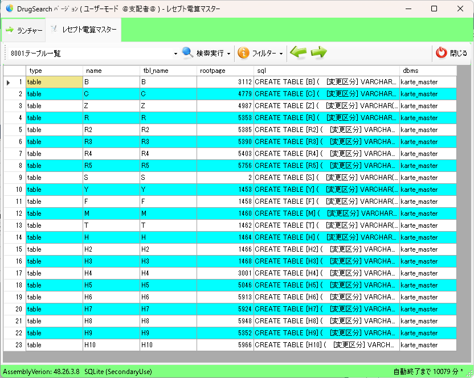Select name cell "Z" in row 3

(111, 106)
